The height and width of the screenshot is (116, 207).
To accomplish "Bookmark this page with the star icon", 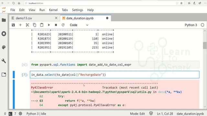I will pyautogui.click(x=181, y=3).
